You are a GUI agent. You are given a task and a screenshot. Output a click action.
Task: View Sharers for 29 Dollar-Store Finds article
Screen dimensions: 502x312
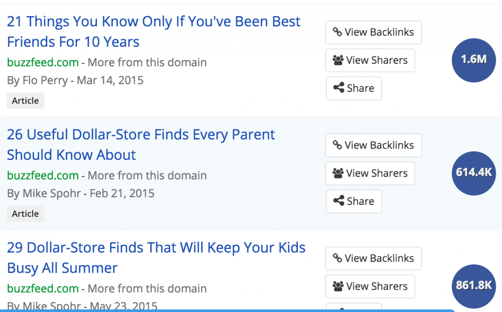tap(370, 286)
